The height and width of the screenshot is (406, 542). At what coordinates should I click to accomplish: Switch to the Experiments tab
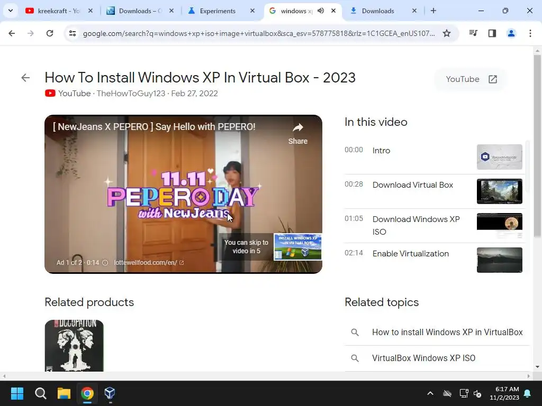point(221,11)
